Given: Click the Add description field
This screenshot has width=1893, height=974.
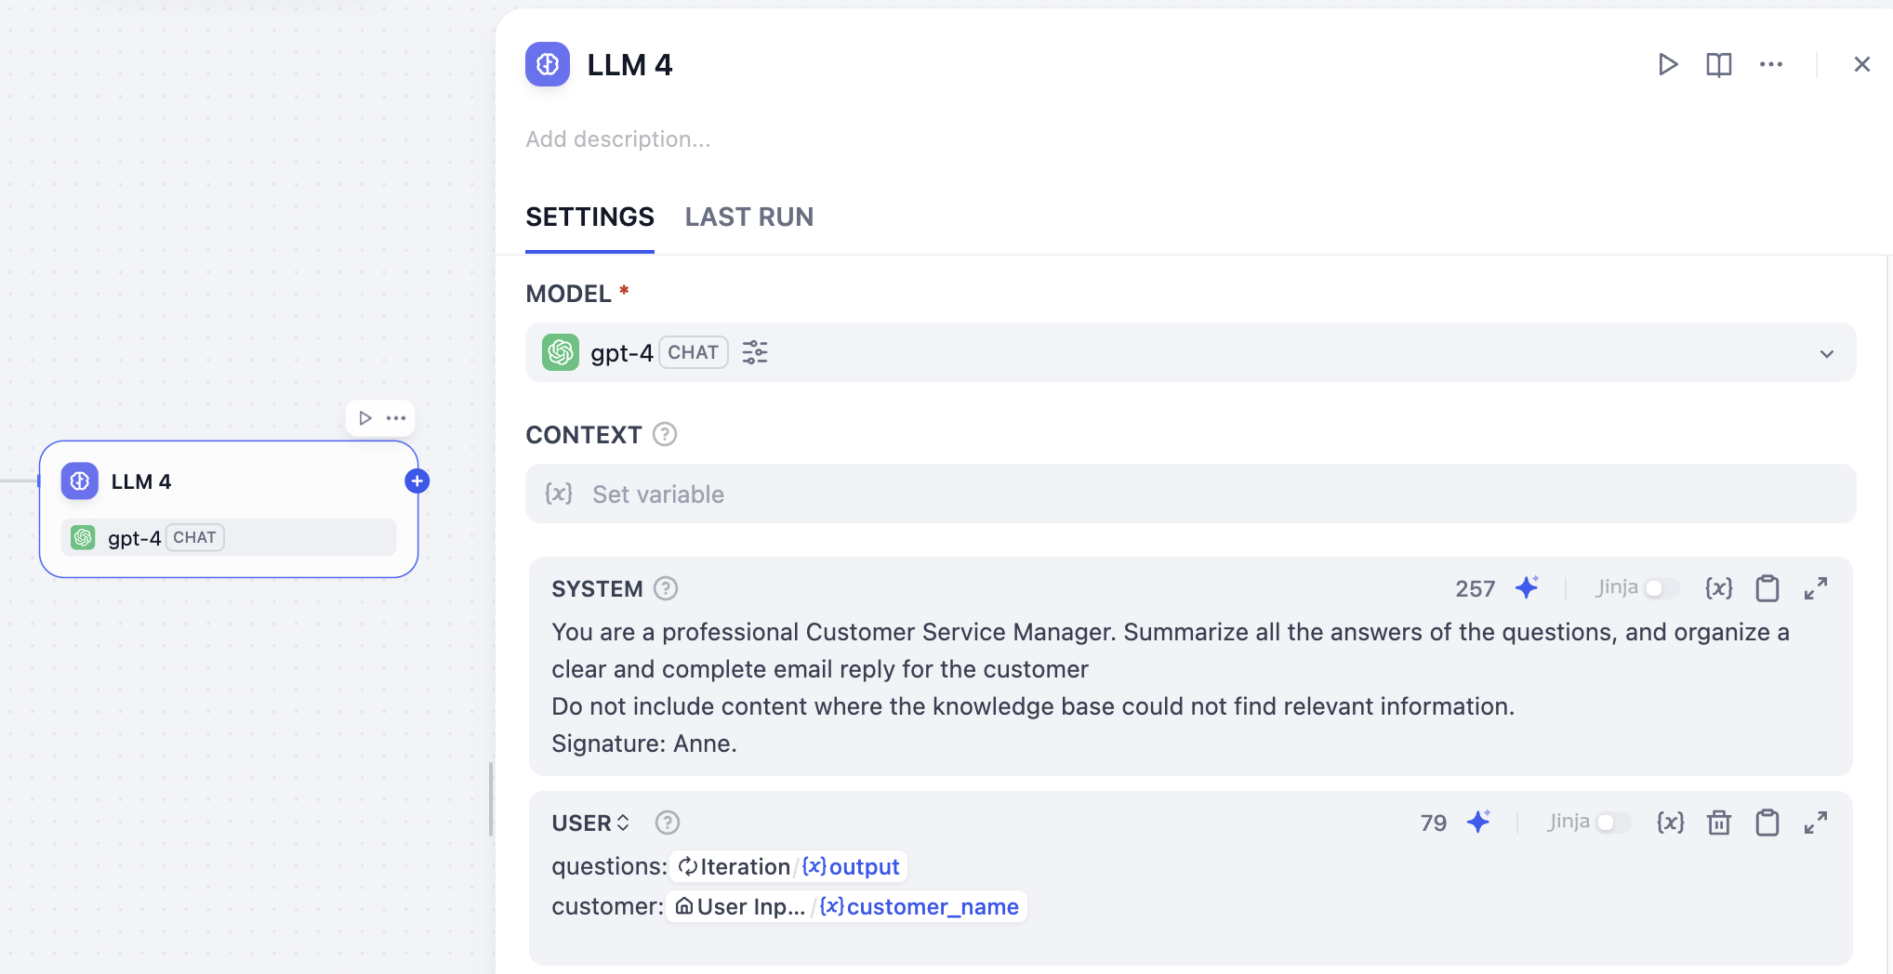Looking at the screenshot, I should pyautogui.click(x=618, y=138).
